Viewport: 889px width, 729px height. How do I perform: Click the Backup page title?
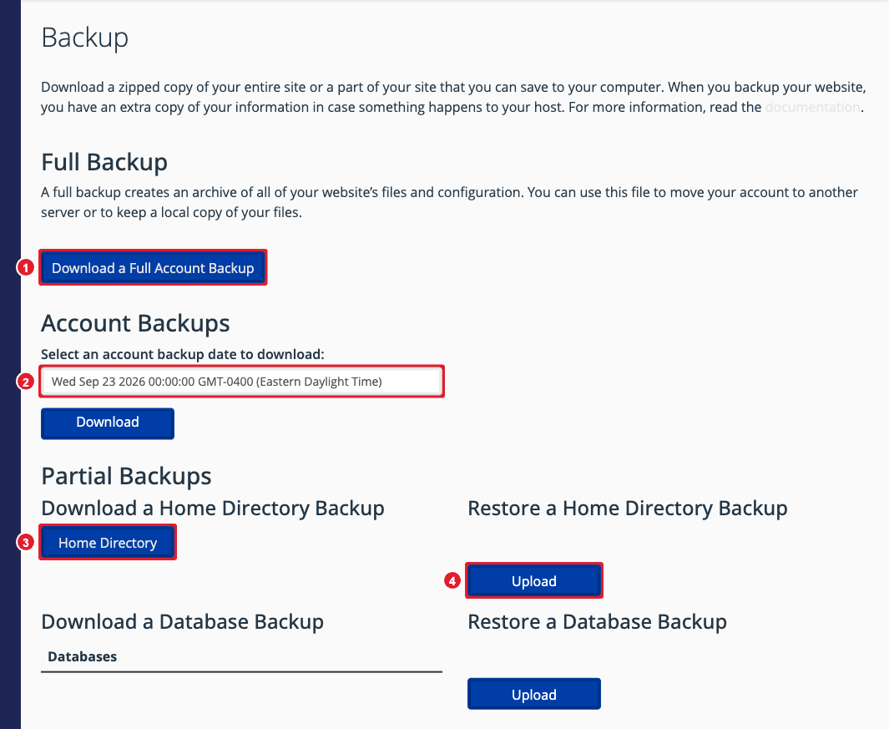click(x=85, y=38)
